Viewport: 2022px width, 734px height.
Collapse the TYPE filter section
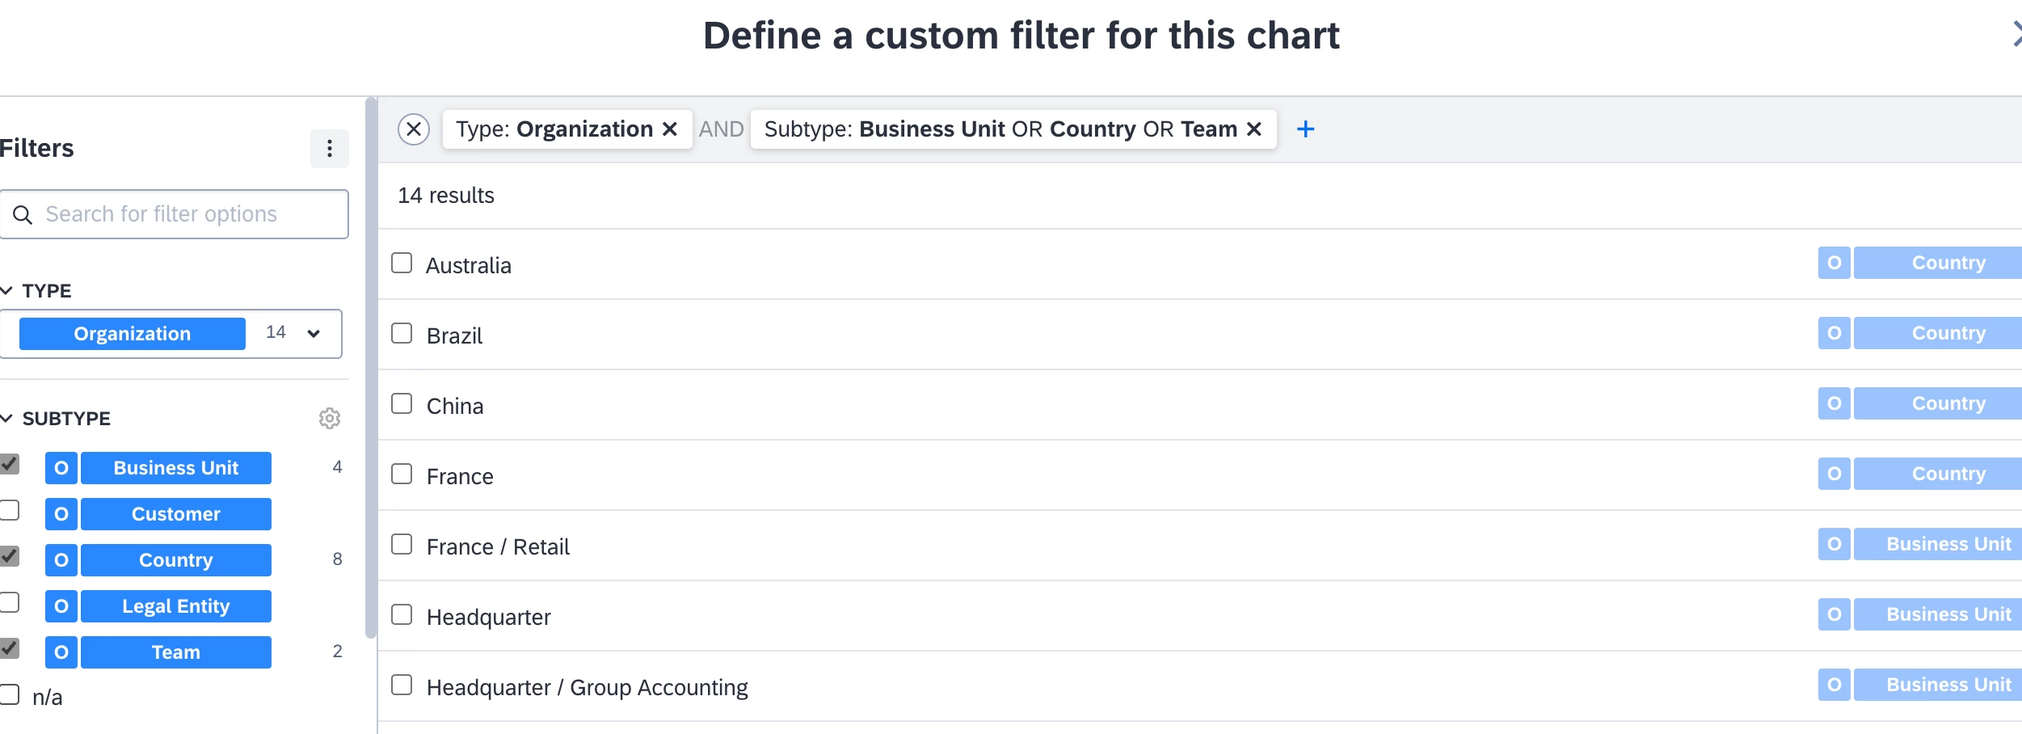6,291
